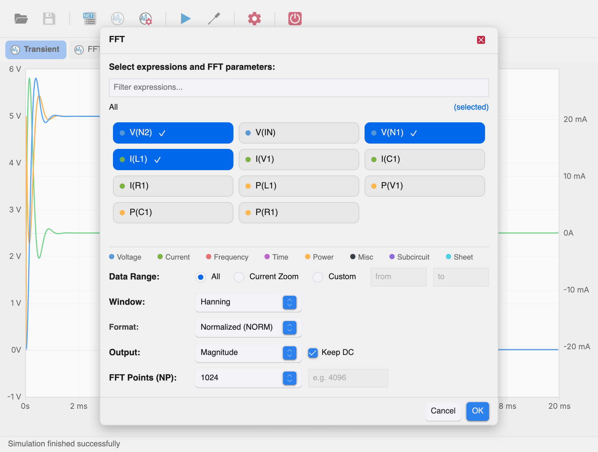
Task: Open the Format Normalized (NORM) dropdown
Action: click(249, 328)
